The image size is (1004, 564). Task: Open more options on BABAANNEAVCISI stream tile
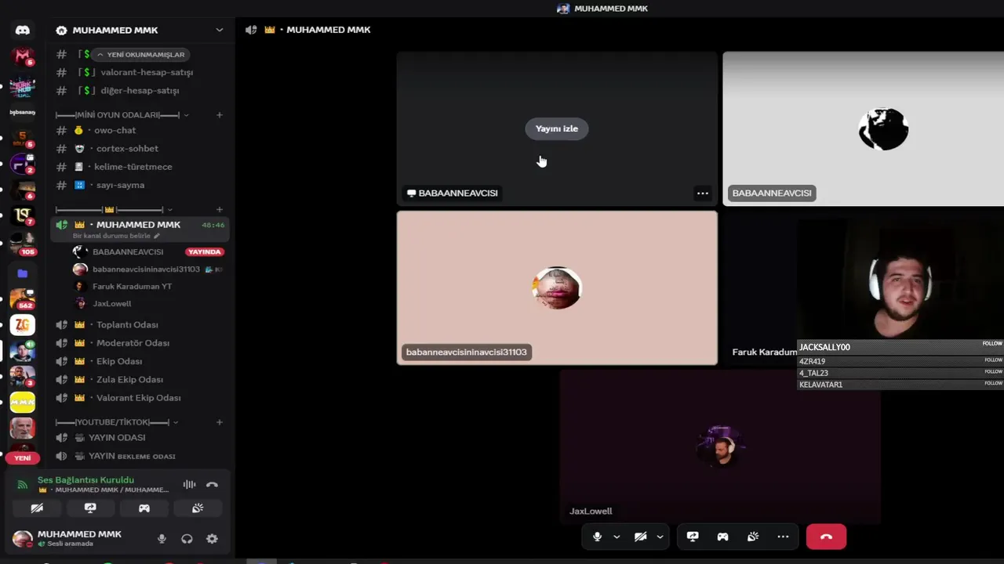coord(703,193)
